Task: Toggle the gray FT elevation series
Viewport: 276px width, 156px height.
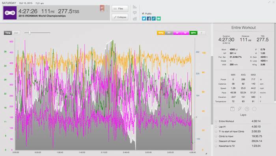Action: pos(169,33)
